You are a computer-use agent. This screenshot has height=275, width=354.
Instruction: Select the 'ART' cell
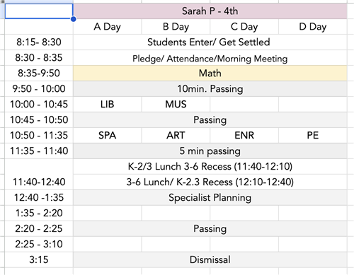(176, 136)
